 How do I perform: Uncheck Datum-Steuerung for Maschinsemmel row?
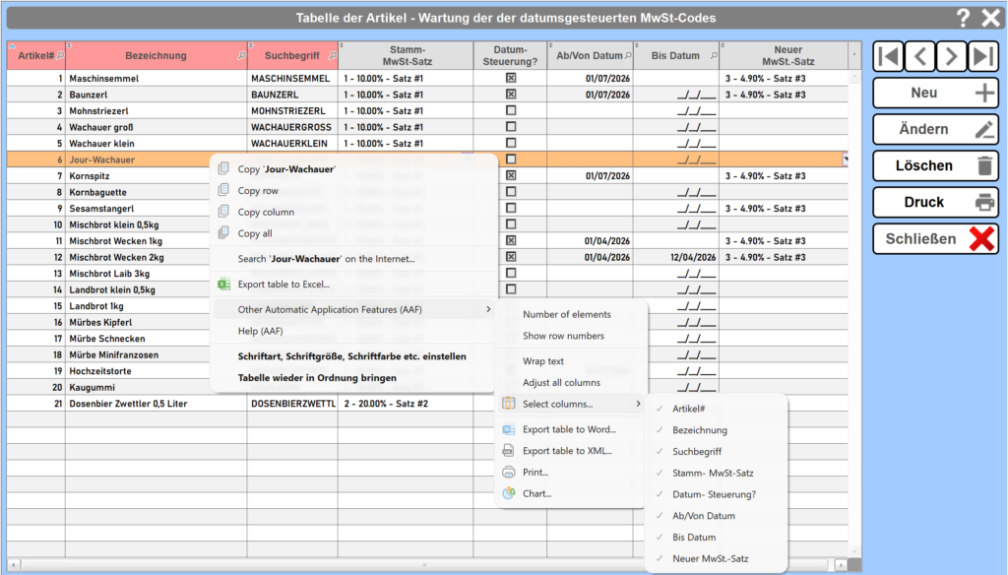click(510, 78)
